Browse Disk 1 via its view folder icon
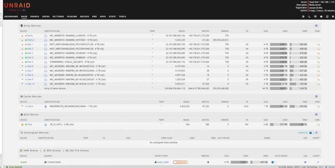The width and height of the screenshot is (335, 168). click(x=318, y=45)
